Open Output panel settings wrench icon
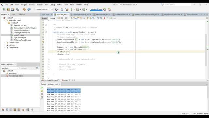The image size is (209, 118). point(42,98)
